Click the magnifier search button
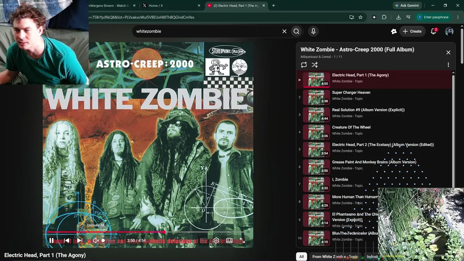Screen dimensions: 464x261 (297, 31)
